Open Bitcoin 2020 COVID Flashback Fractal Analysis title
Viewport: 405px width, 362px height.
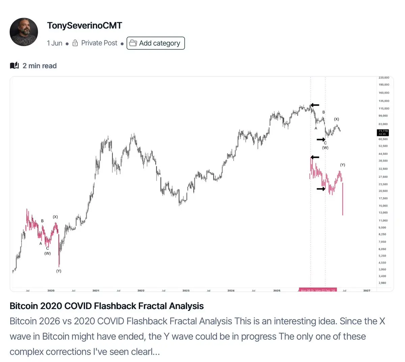coord(107,306)
